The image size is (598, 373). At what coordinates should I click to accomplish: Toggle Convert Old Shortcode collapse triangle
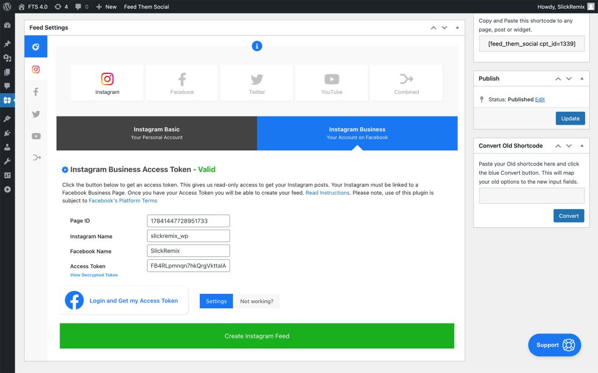[x=582, y=145]
